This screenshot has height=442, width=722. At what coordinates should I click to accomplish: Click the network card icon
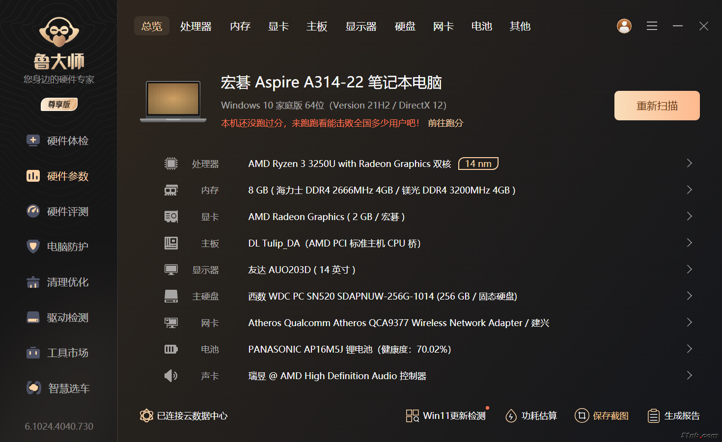tap(171, 323)
